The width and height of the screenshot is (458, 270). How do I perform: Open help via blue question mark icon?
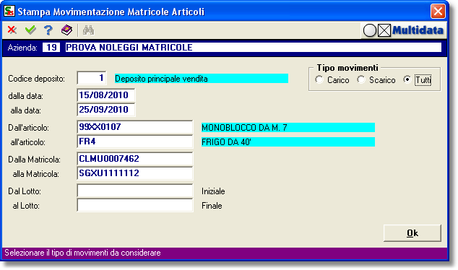[48, 30]
